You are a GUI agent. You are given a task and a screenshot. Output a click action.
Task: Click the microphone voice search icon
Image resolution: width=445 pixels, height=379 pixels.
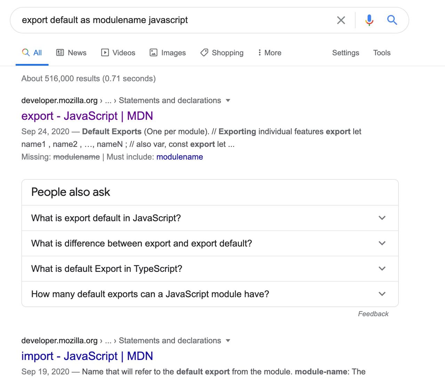[x=369, y=20]
